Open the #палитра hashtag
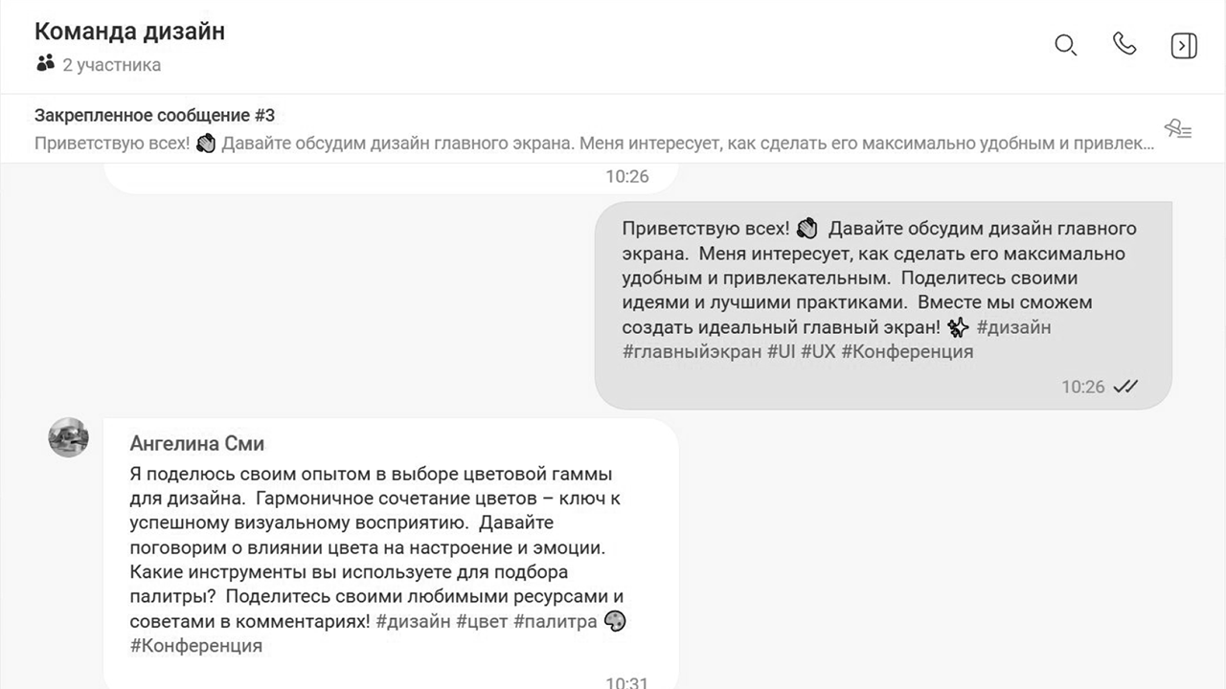Viewport: 1226px width, 689px height. click(x=556, y=621)
